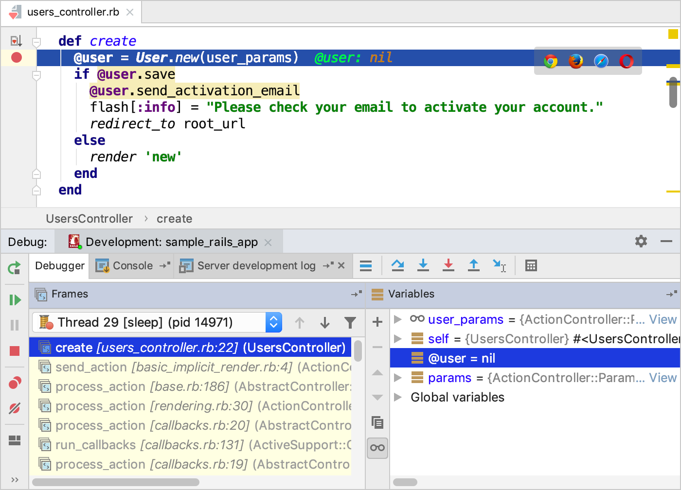
Task: Go to previous frame with up arrow
Action: tap(300, 322)
